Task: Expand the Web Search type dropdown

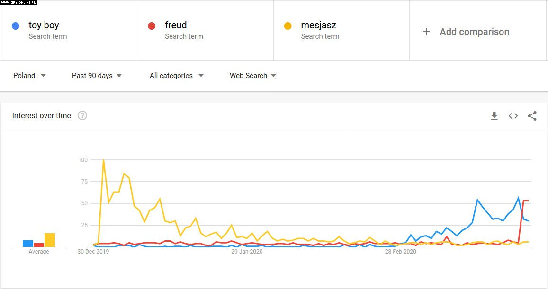Action: [x=253, y=76]
